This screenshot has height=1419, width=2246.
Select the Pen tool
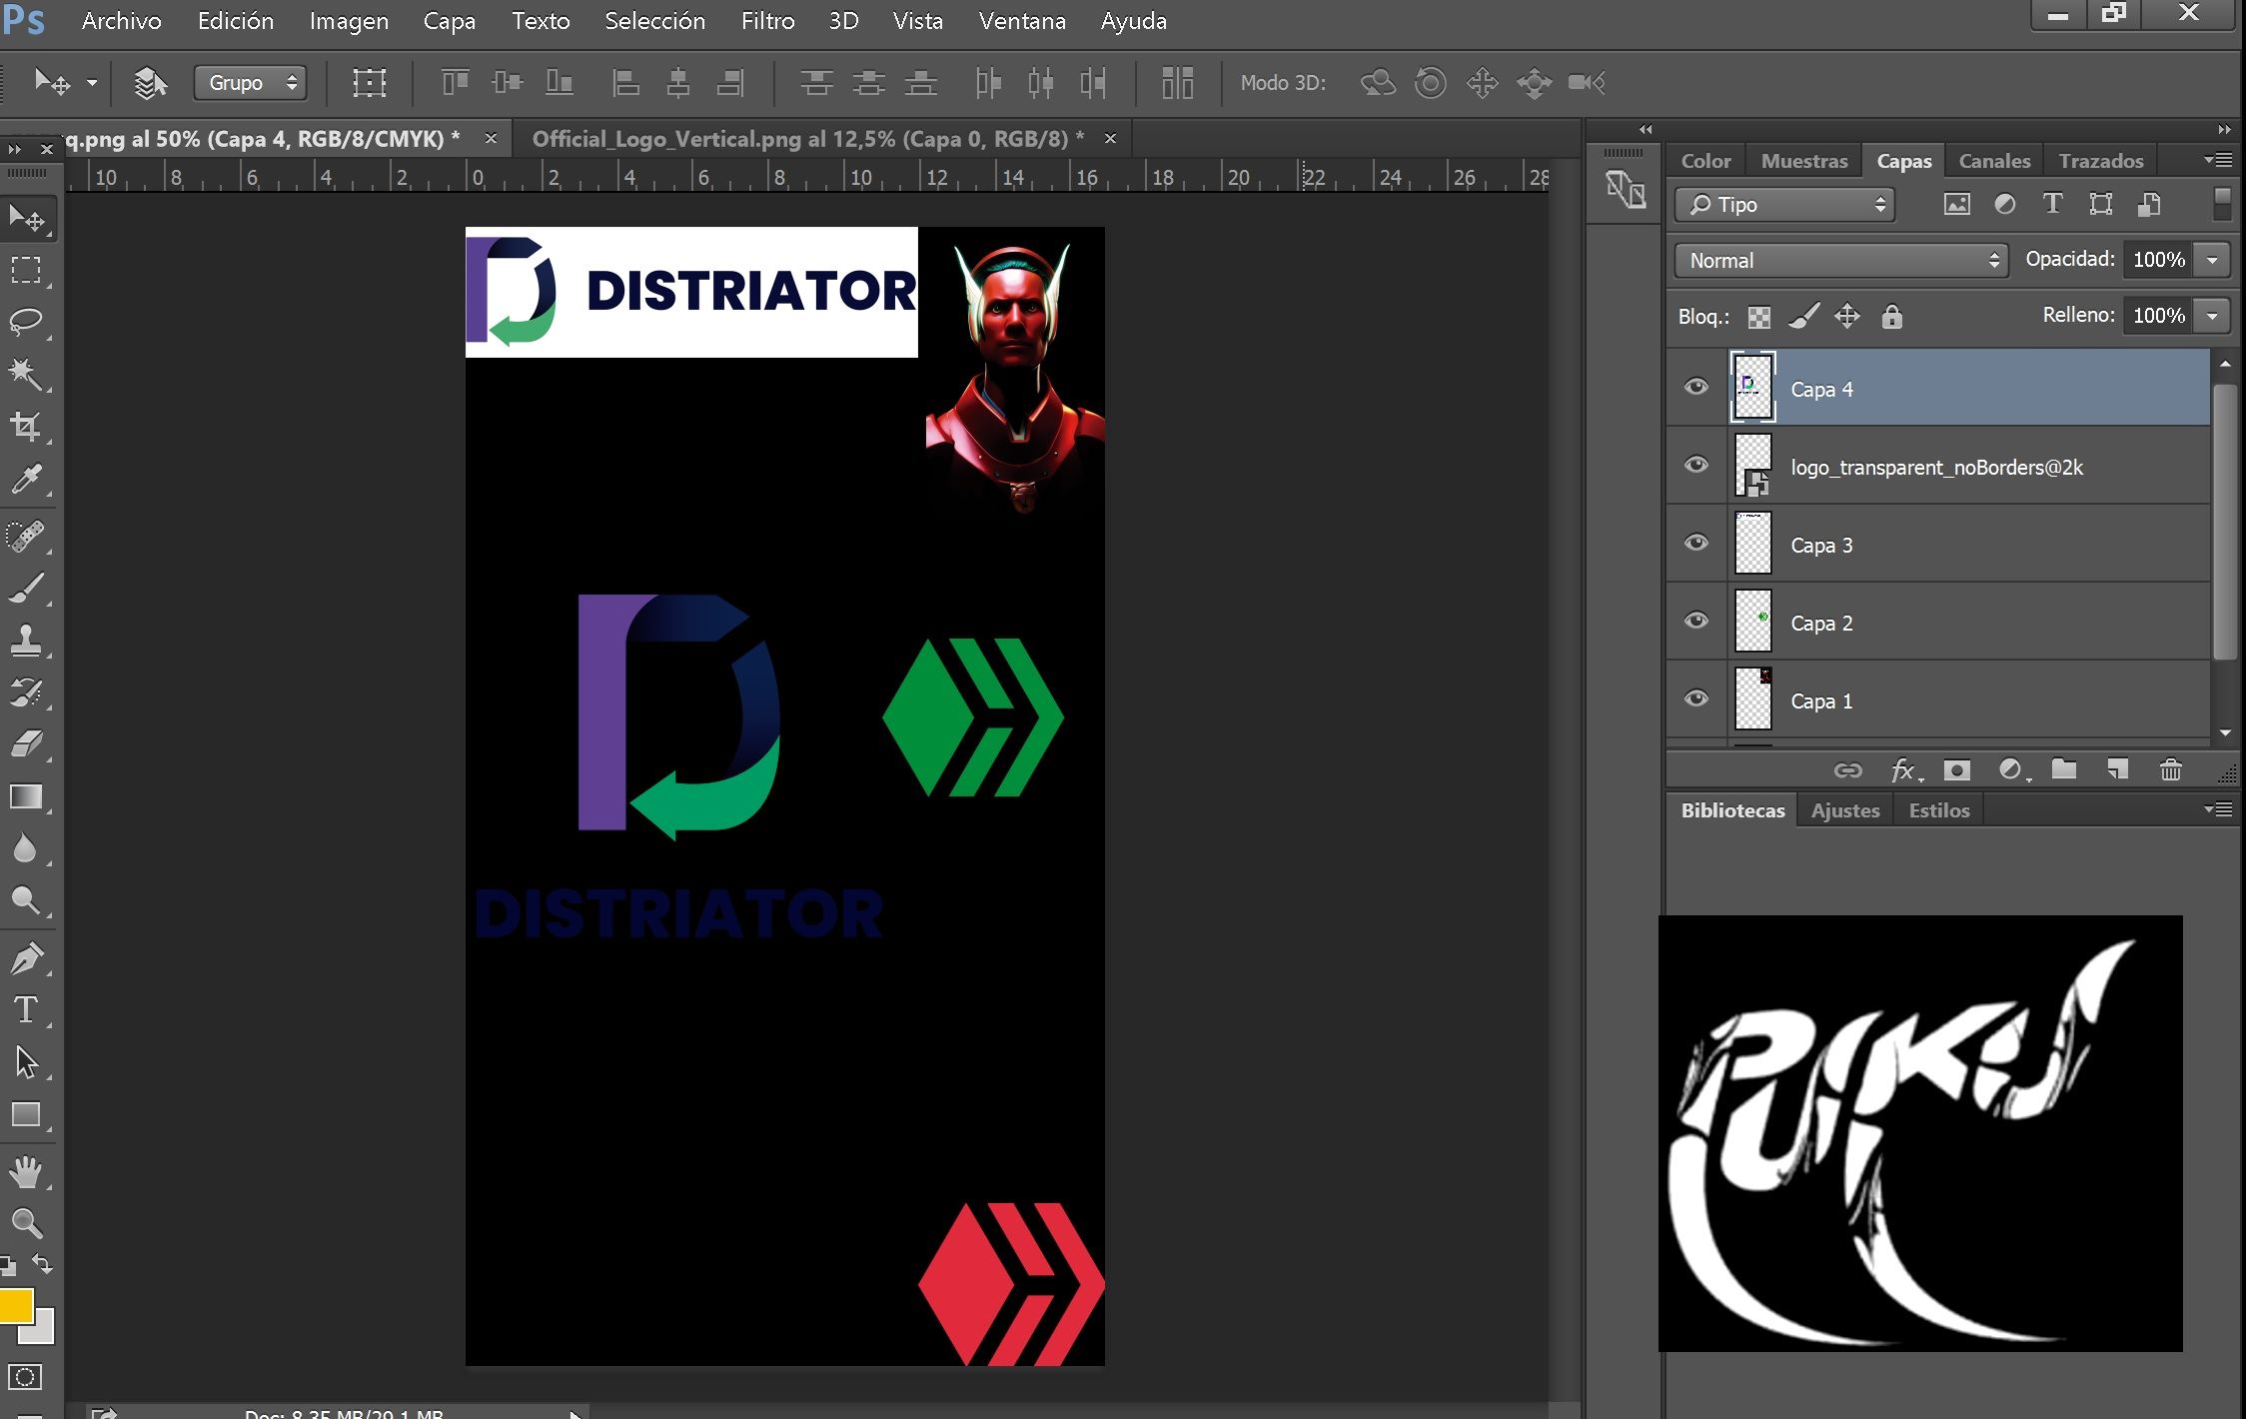point(26,958)
